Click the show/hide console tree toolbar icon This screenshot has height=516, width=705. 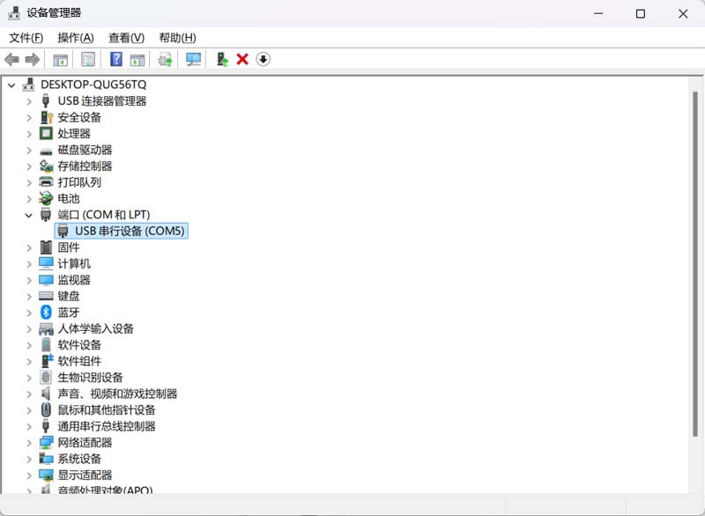point(60,59)
